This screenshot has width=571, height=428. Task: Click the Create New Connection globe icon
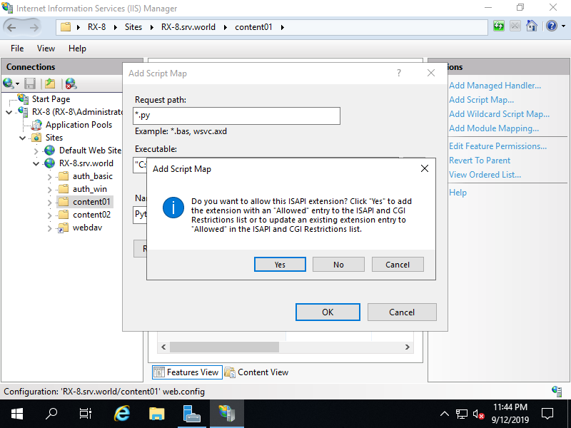(x=9, y=83)
